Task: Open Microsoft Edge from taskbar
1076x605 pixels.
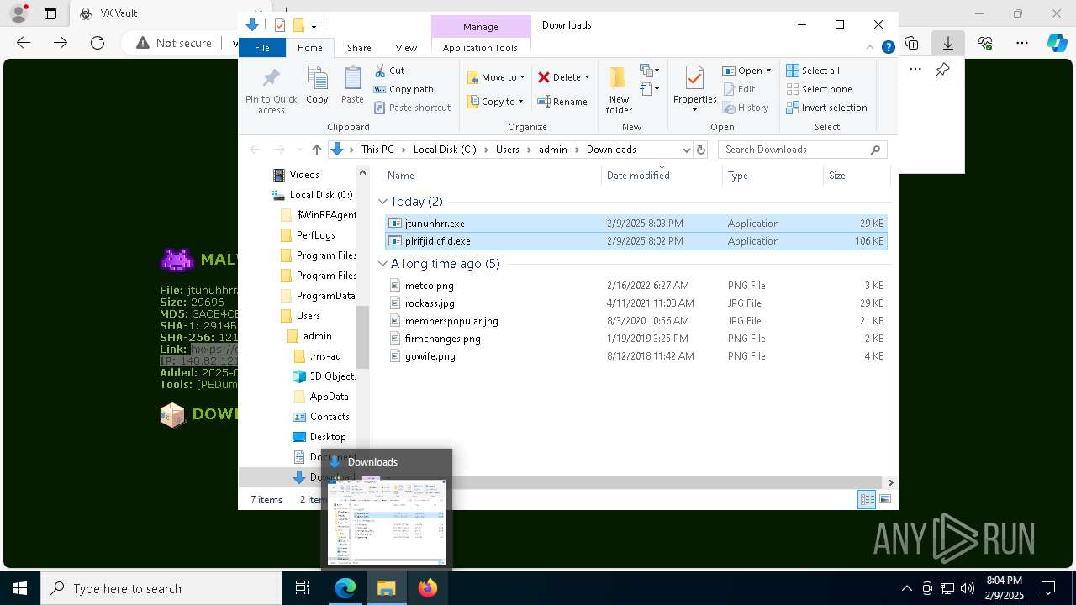Action: tap(345, 588)
